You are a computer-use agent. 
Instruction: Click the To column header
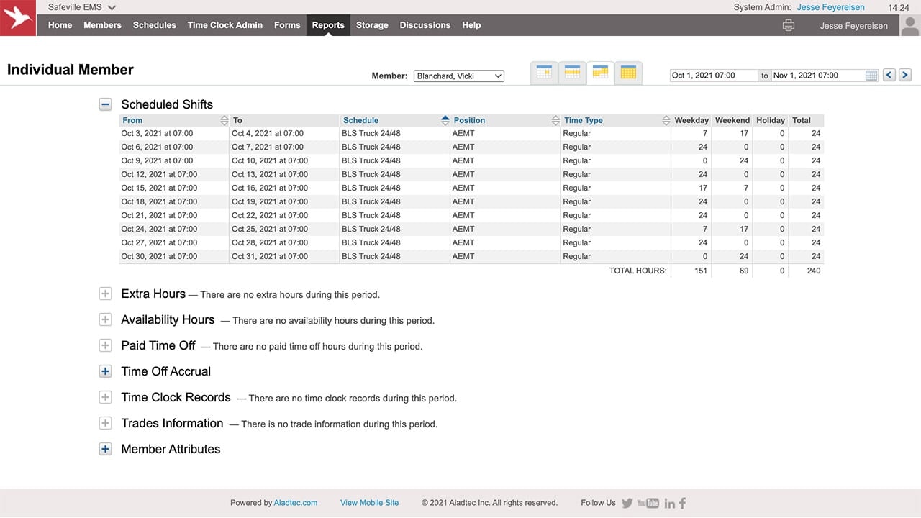pyautogui.click(x=237, y=120)
